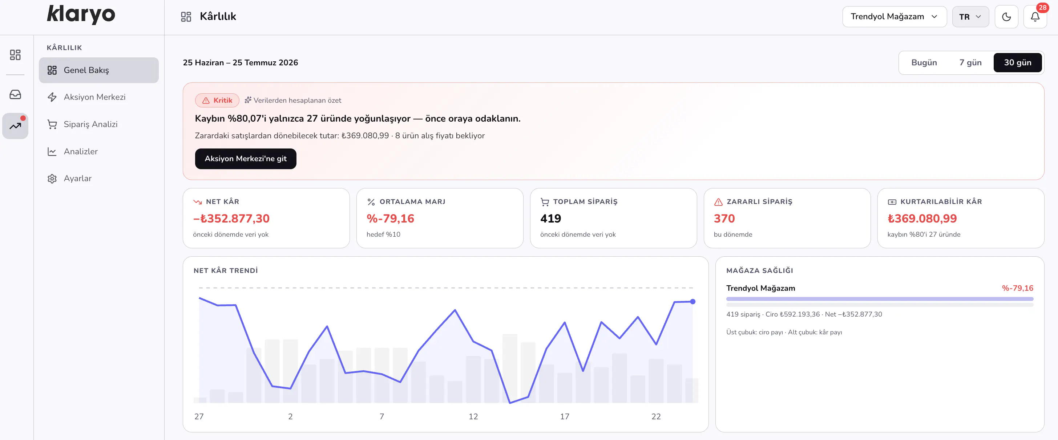Screen dimensions: 1058x440
Task: Click the %-79,16 margin in Mağaza Sağlığı
Action: pyautogui.click(x=1017, y=288)
